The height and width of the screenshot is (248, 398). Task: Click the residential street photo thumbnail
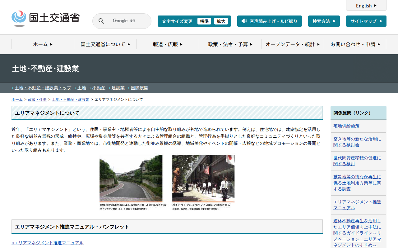click(x=131, y=179)
